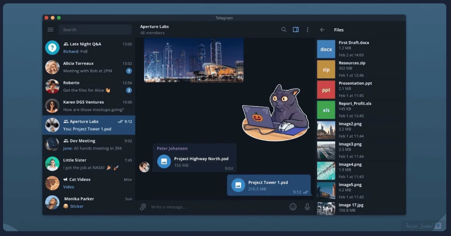Open the hamburger main menu
The height and width of the screenshot is (236, 451).
pyautogui.click(x=50, y=30)
